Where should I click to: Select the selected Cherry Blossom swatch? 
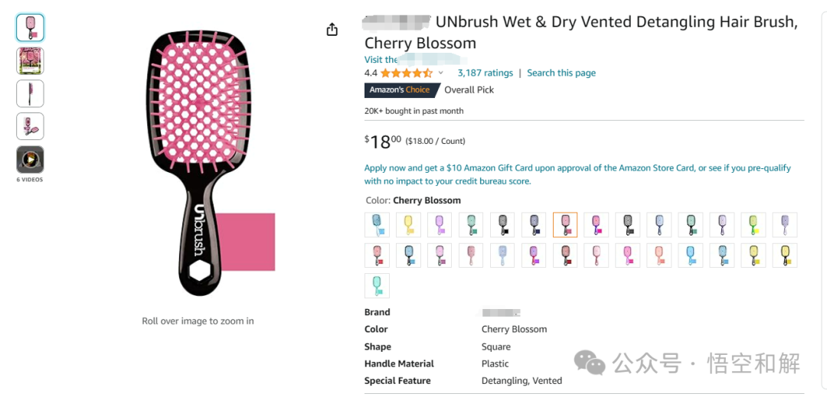pyautogui.click(x=565, y=225)
